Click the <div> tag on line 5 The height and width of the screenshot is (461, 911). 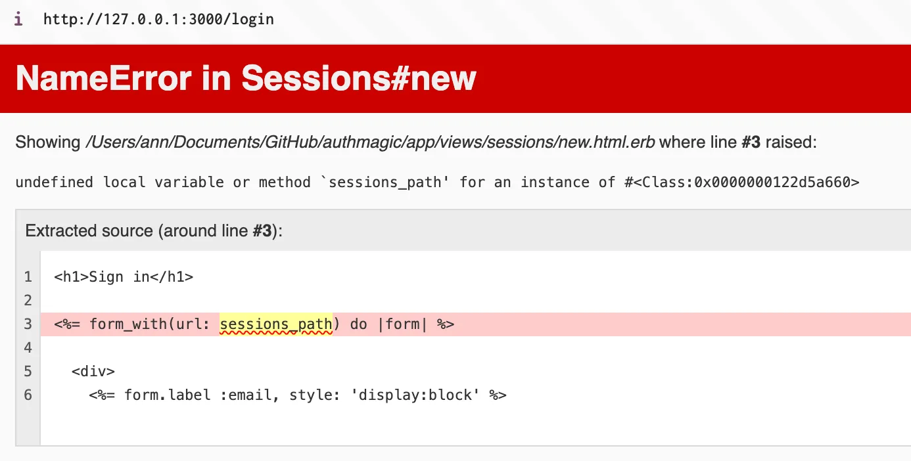93,371
